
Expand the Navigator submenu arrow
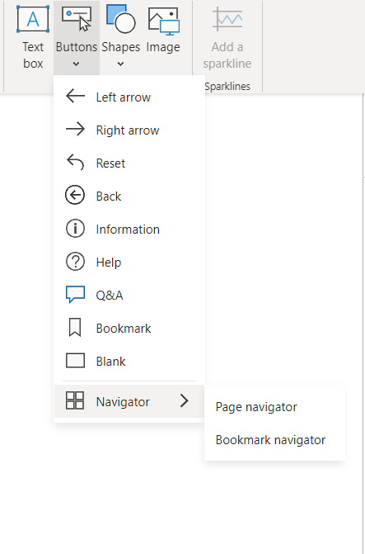click(184, 400)
